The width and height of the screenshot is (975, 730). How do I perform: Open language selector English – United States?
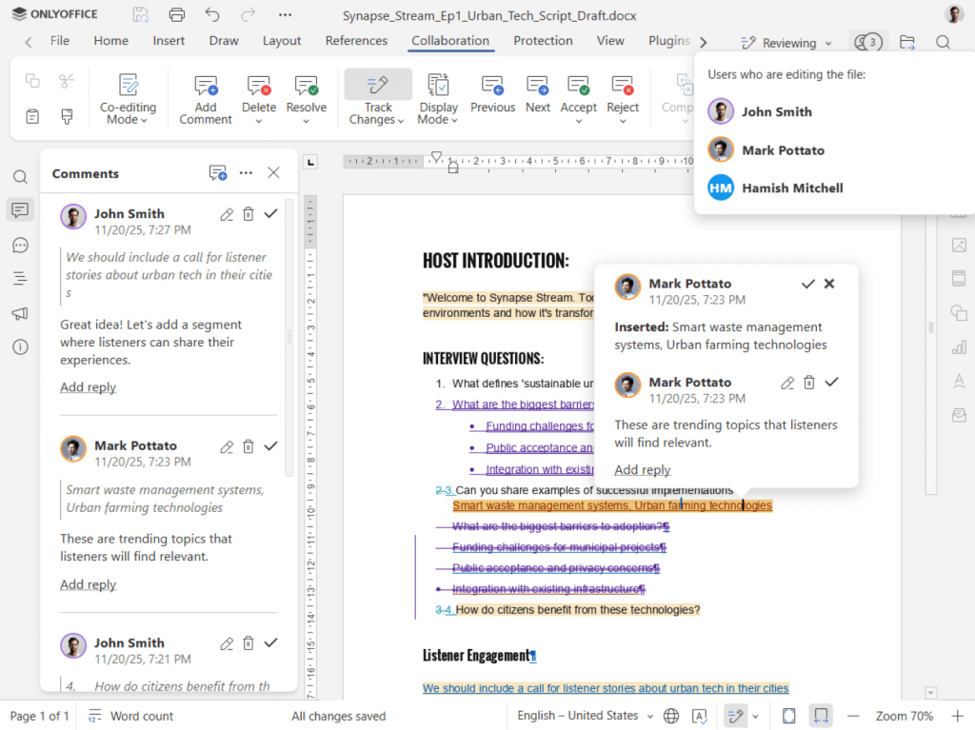(x=585, y=716)
